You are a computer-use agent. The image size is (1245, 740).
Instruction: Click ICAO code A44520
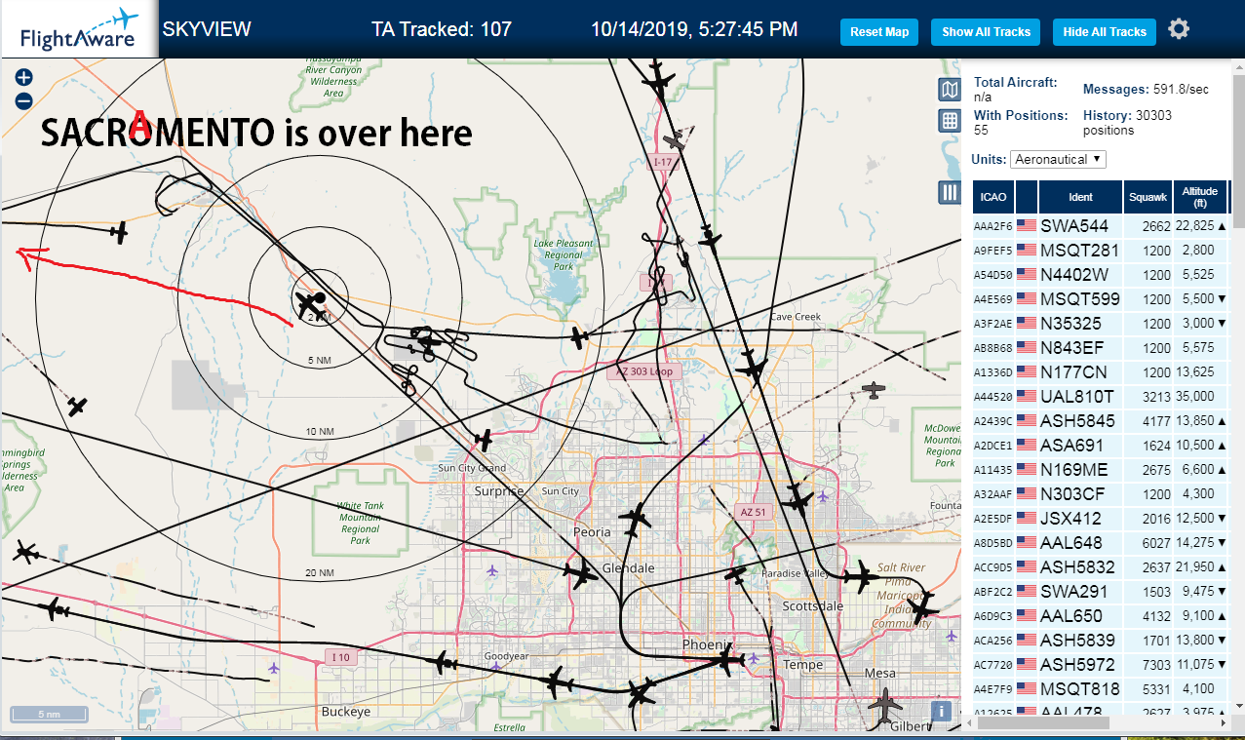point(993,397)
